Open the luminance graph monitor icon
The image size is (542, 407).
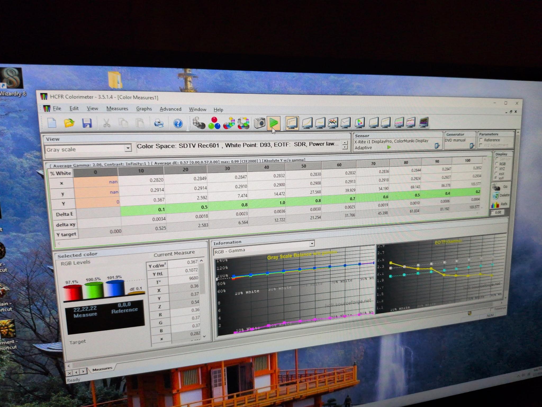click(x=307, y=123)
